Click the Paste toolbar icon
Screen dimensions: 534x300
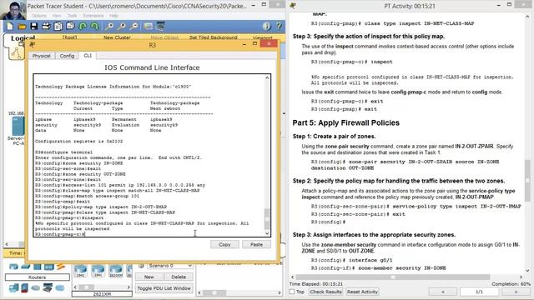click(70, 26)
